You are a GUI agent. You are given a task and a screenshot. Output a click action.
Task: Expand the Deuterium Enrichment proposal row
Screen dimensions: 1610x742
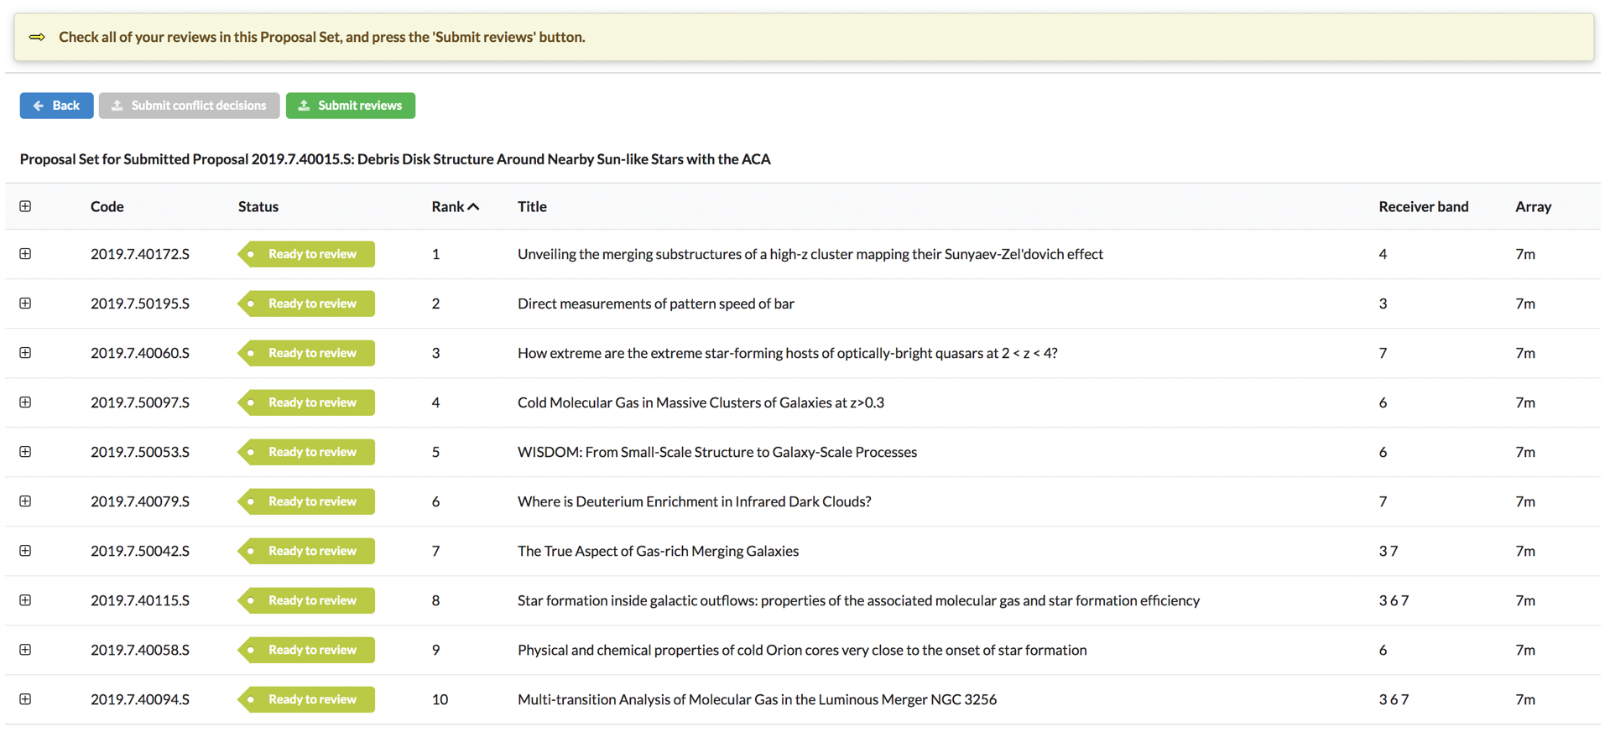(x=25, y=501)
